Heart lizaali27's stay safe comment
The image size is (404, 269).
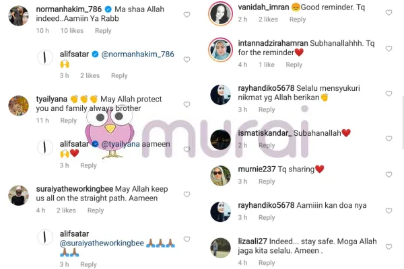[x=389, y=247]
